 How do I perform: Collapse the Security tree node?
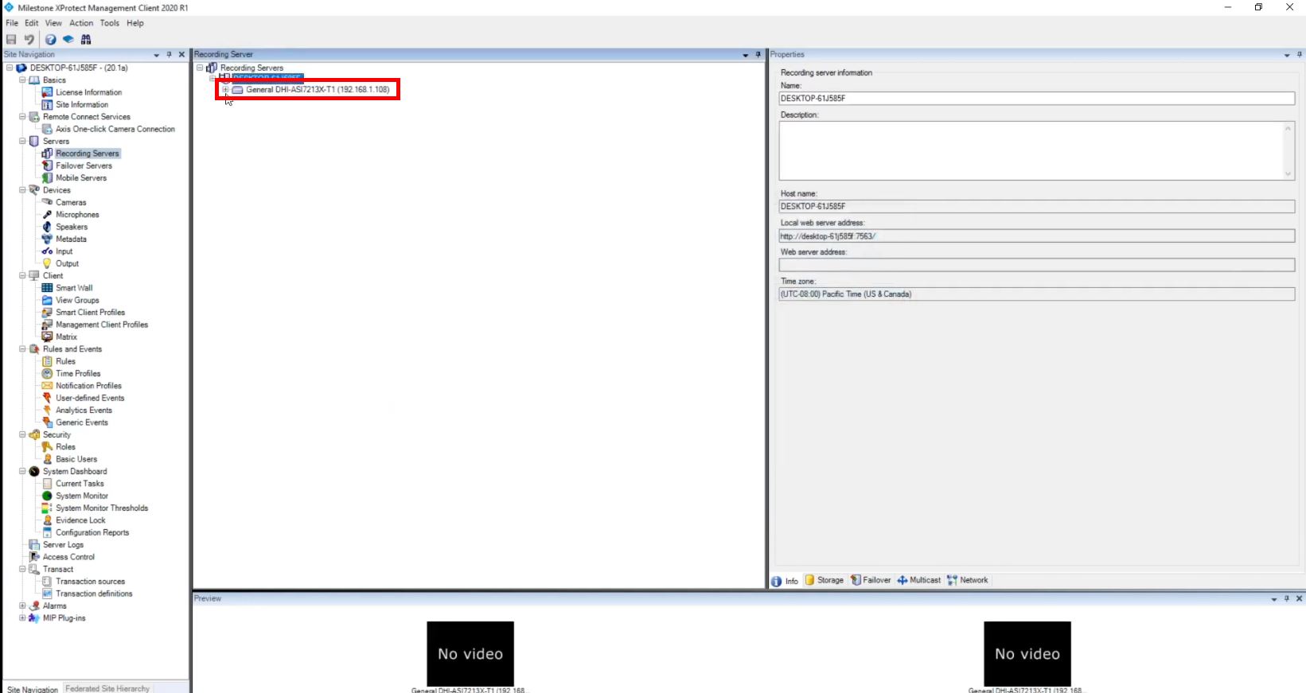coord(22,435)
